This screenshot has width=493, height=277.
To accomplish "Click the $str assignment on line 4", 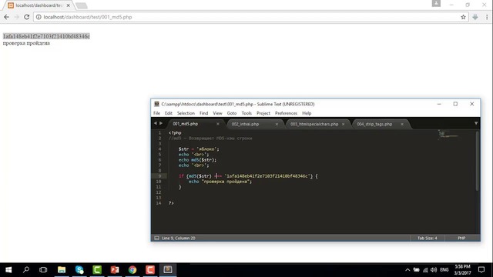I will 199,149.
